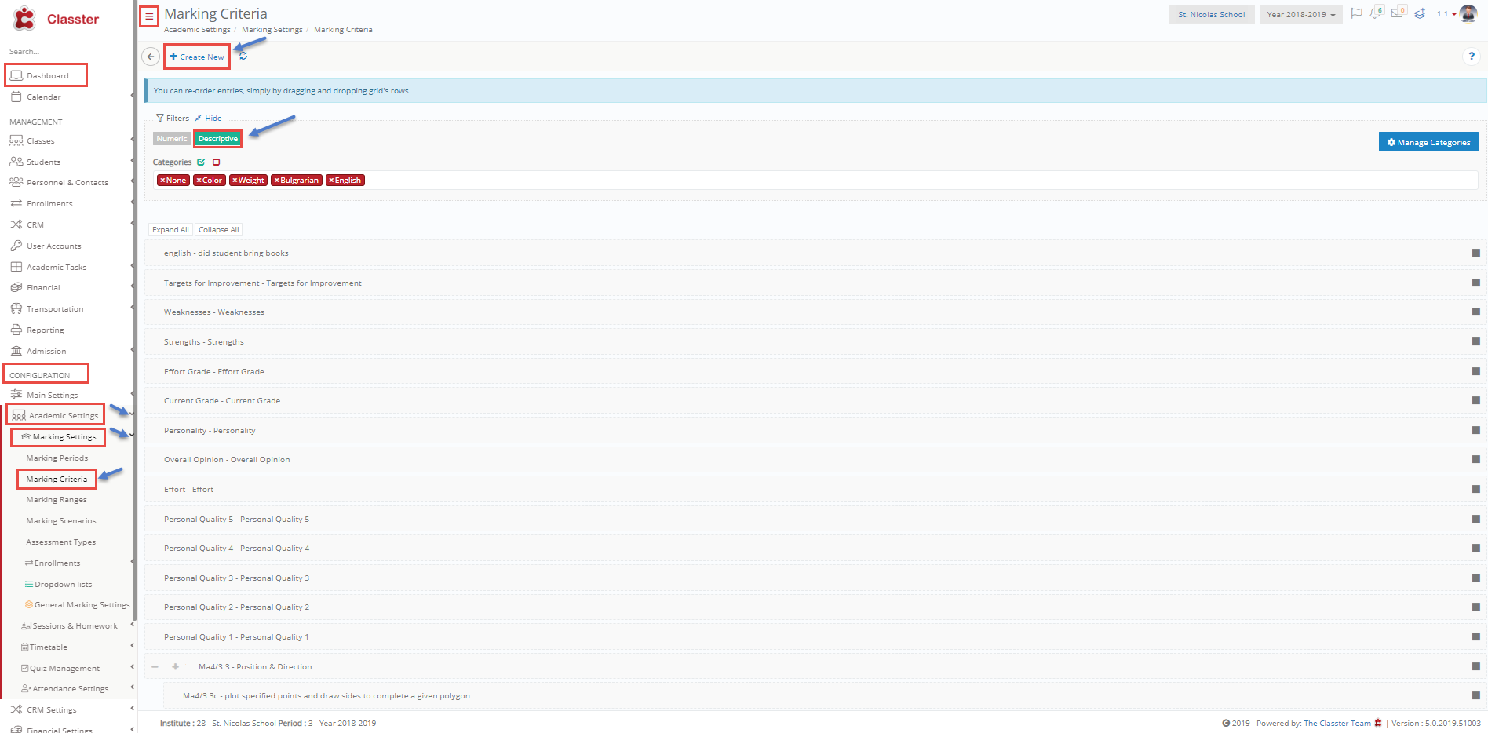The image size is (1488, 733).
Task: Click Create New button
Action: click(197, 57)
